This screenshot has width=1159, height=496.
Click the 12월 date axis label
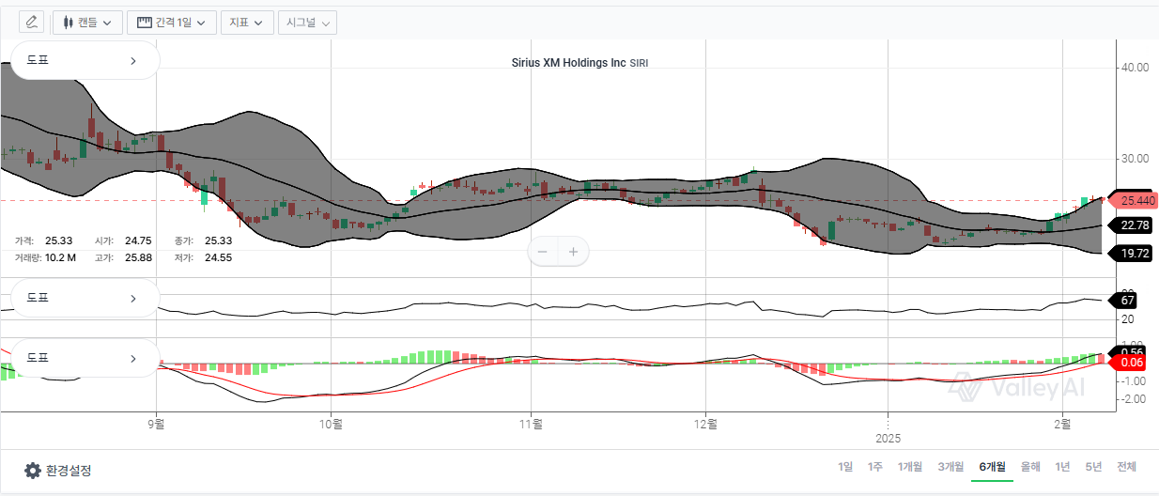[x=705, y=424]
